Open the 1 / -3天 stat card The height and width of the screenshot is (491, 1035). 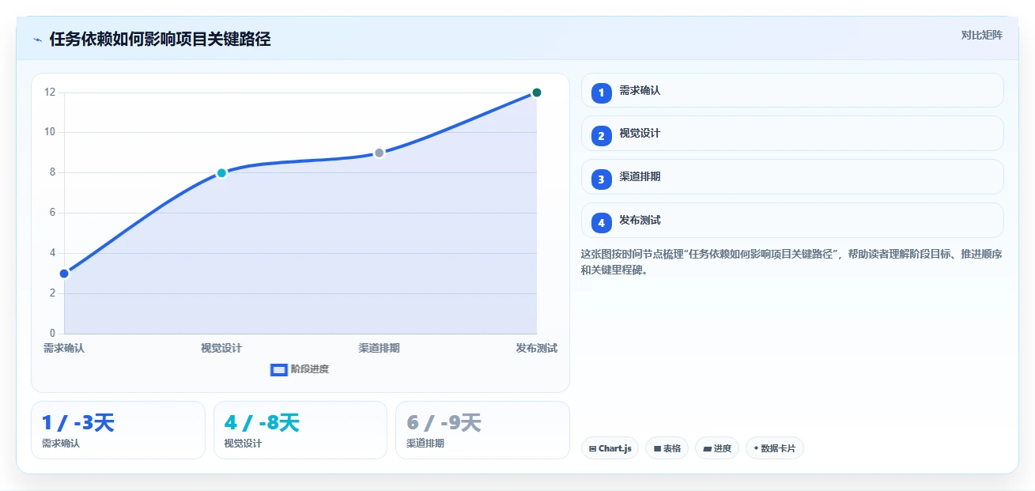click(118, 430)
